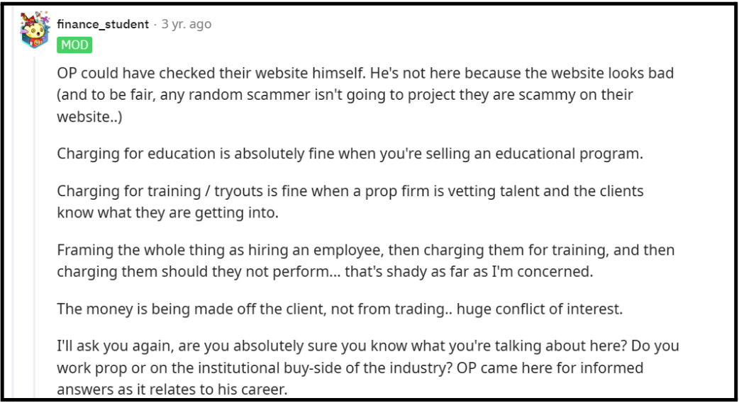This screenshot has height=403, width=739.
Task: Click the line "know what they are getting into."
Action: pyautogui.click(x=168, y=212)
